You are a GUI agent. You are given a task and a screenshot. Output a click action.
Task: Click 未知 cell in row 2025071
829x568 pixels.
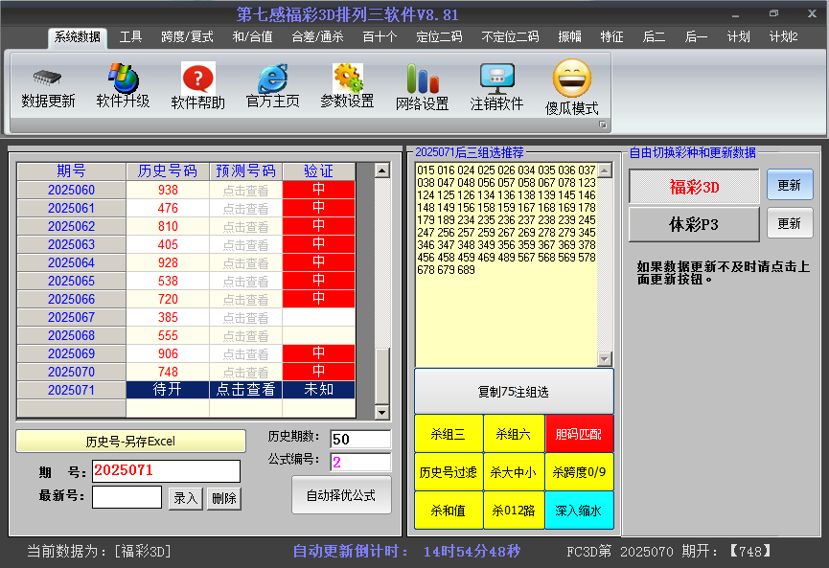coord(319,390)
